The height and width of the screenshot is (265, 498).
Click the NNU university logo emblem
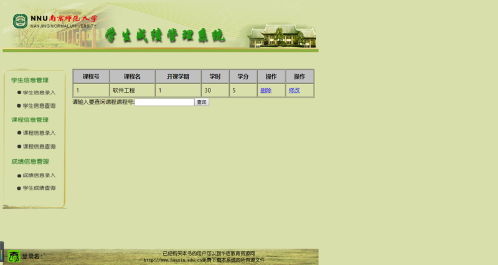[x=20, y=21]
